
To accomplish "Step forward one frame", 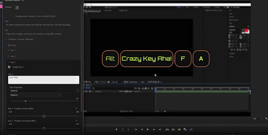I will (154, 130).
